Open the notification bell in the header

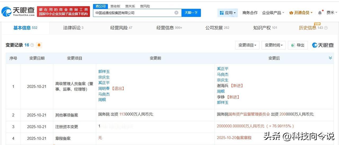point(320,13)
